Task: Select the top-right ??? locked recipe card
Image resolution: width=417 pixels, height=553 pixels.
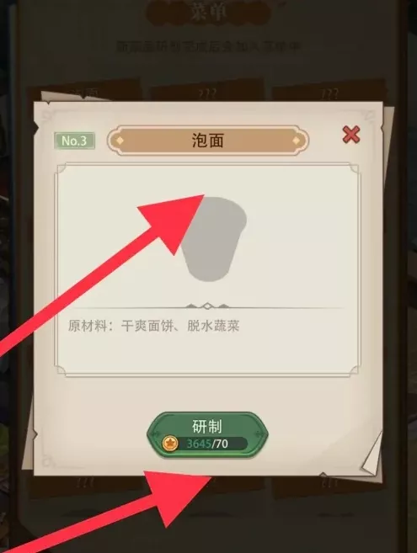Action: pyautogui.click(x=329, y=91)
